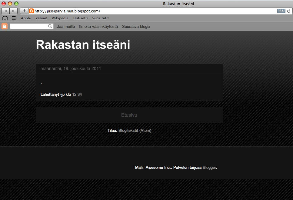Expand the Suositut bookmarks dropdown
This screenshot has height=200, width=293.
pyautogui.click(x=101, y=18)
